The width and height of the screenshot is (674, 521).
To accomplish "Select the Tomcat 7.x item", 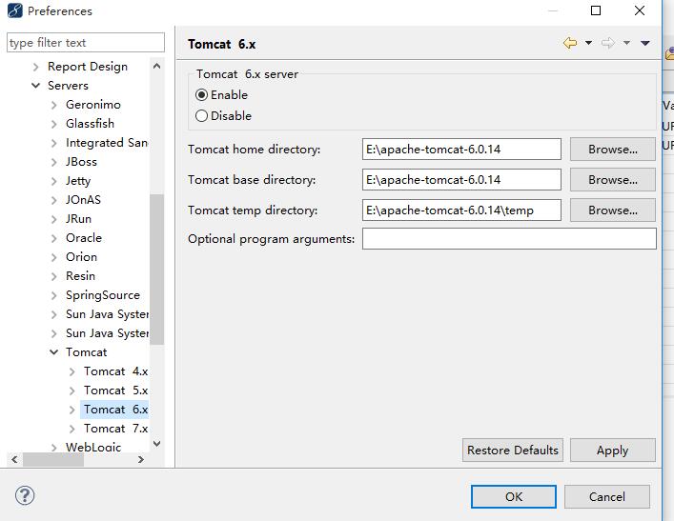I will pyautogui.click(x=116, y=429).
